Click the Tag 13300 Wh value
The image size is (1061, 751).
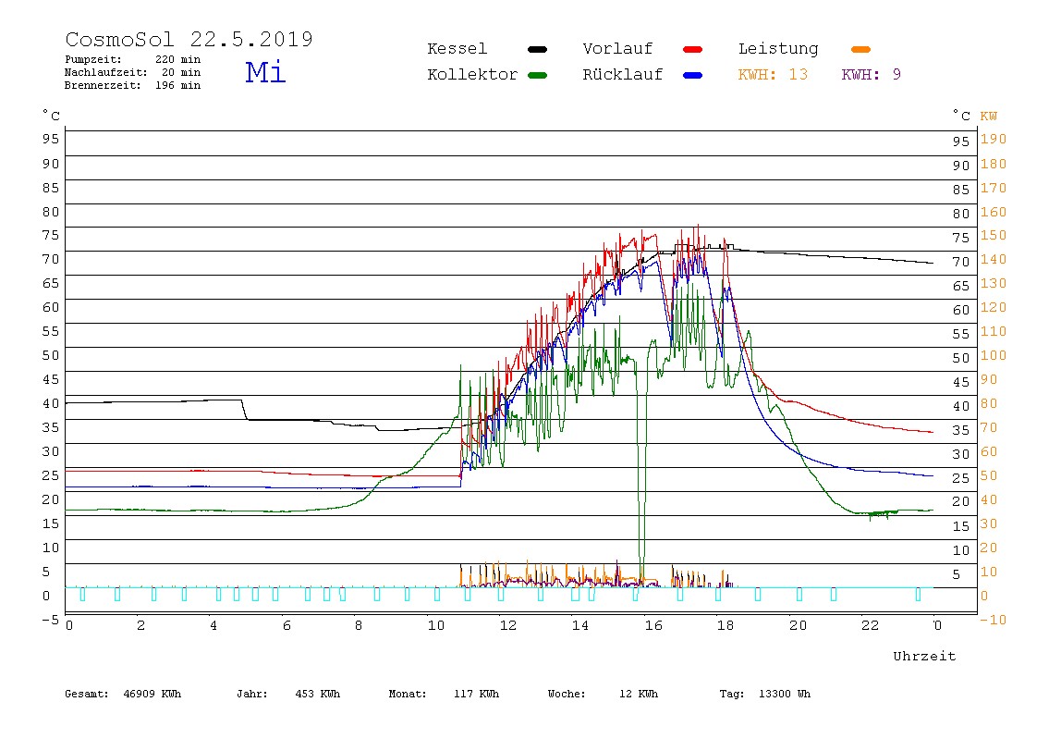764,694
